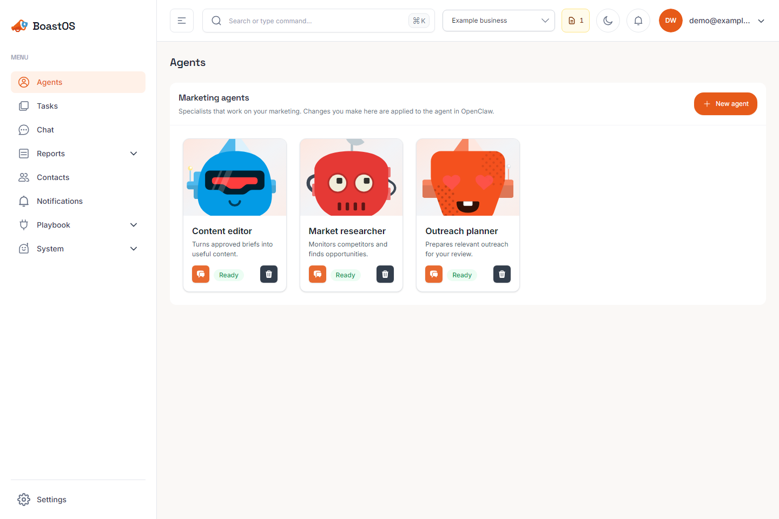Create a New agent
779x519 pixels.
point(725,104)
